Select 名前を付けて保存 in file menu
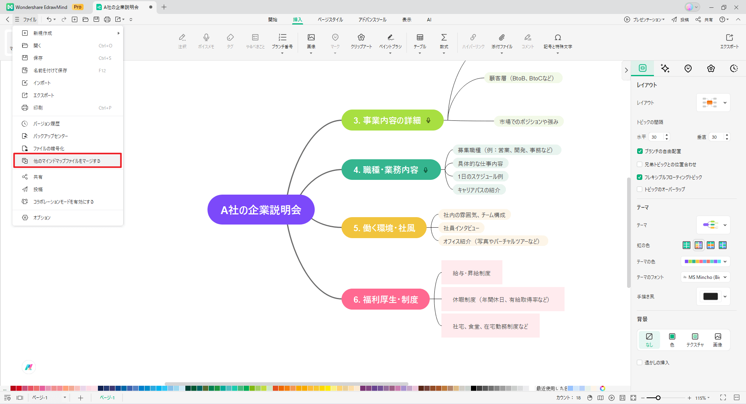Image resolution: width=746 pixels, height=404 pixels. tap(68, 71)
